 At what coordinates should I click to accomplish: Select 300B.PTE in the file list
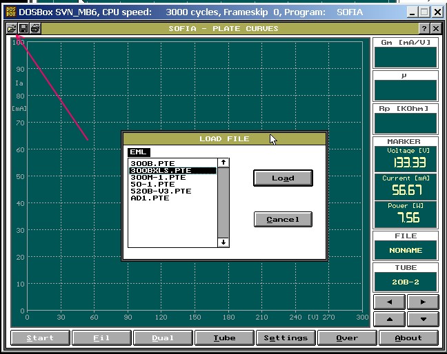(152, 163)
